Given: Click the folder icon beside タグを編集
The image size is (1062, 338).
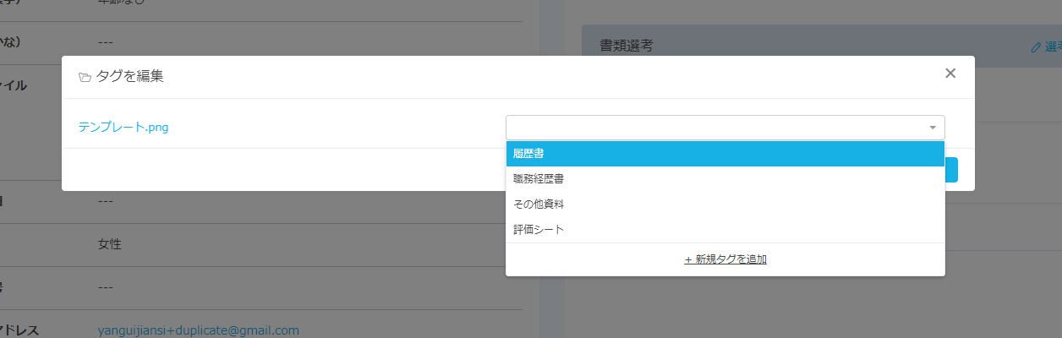Looking at the screenshot, I should [x=85, y=77].
